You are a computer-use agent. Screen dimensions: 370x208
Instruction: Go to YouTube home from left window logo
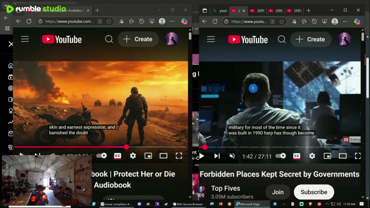click(62, 39)
